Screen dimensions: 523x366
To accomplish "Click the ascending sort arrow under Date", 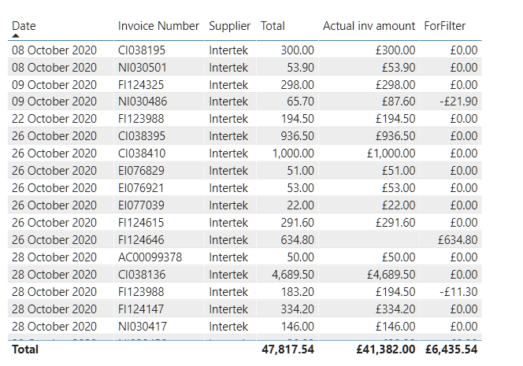I will [16, 35].
